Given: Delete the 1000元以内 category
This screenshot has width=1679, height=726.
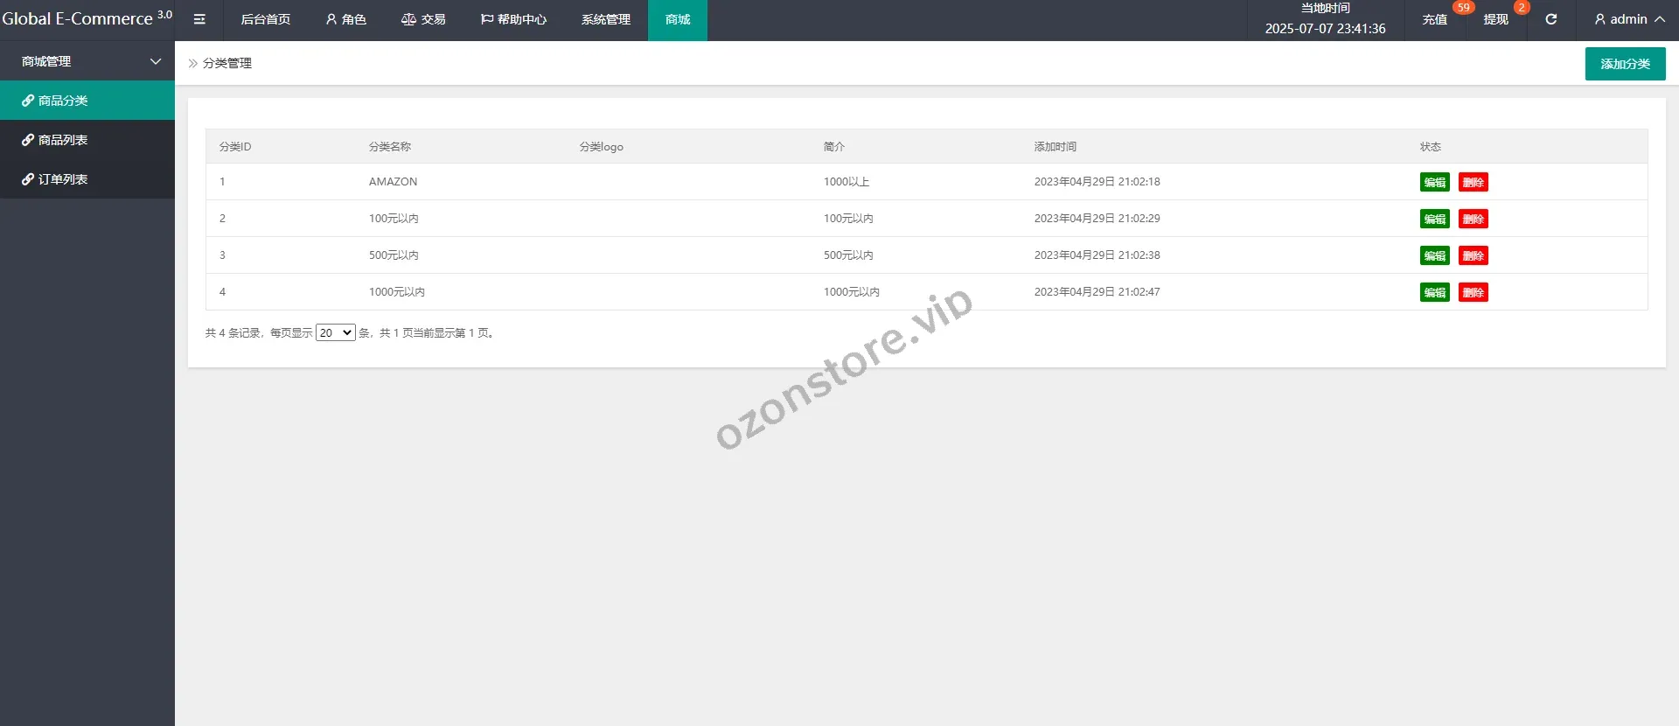Looking at the screenshot, I should tap(1473, 292).
